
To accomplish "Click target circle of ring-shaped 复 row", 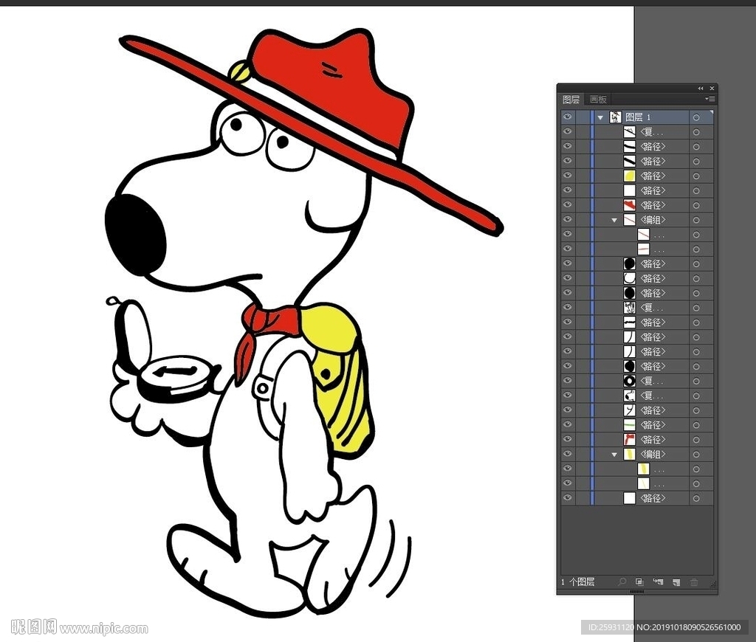I will coord(696,382).
